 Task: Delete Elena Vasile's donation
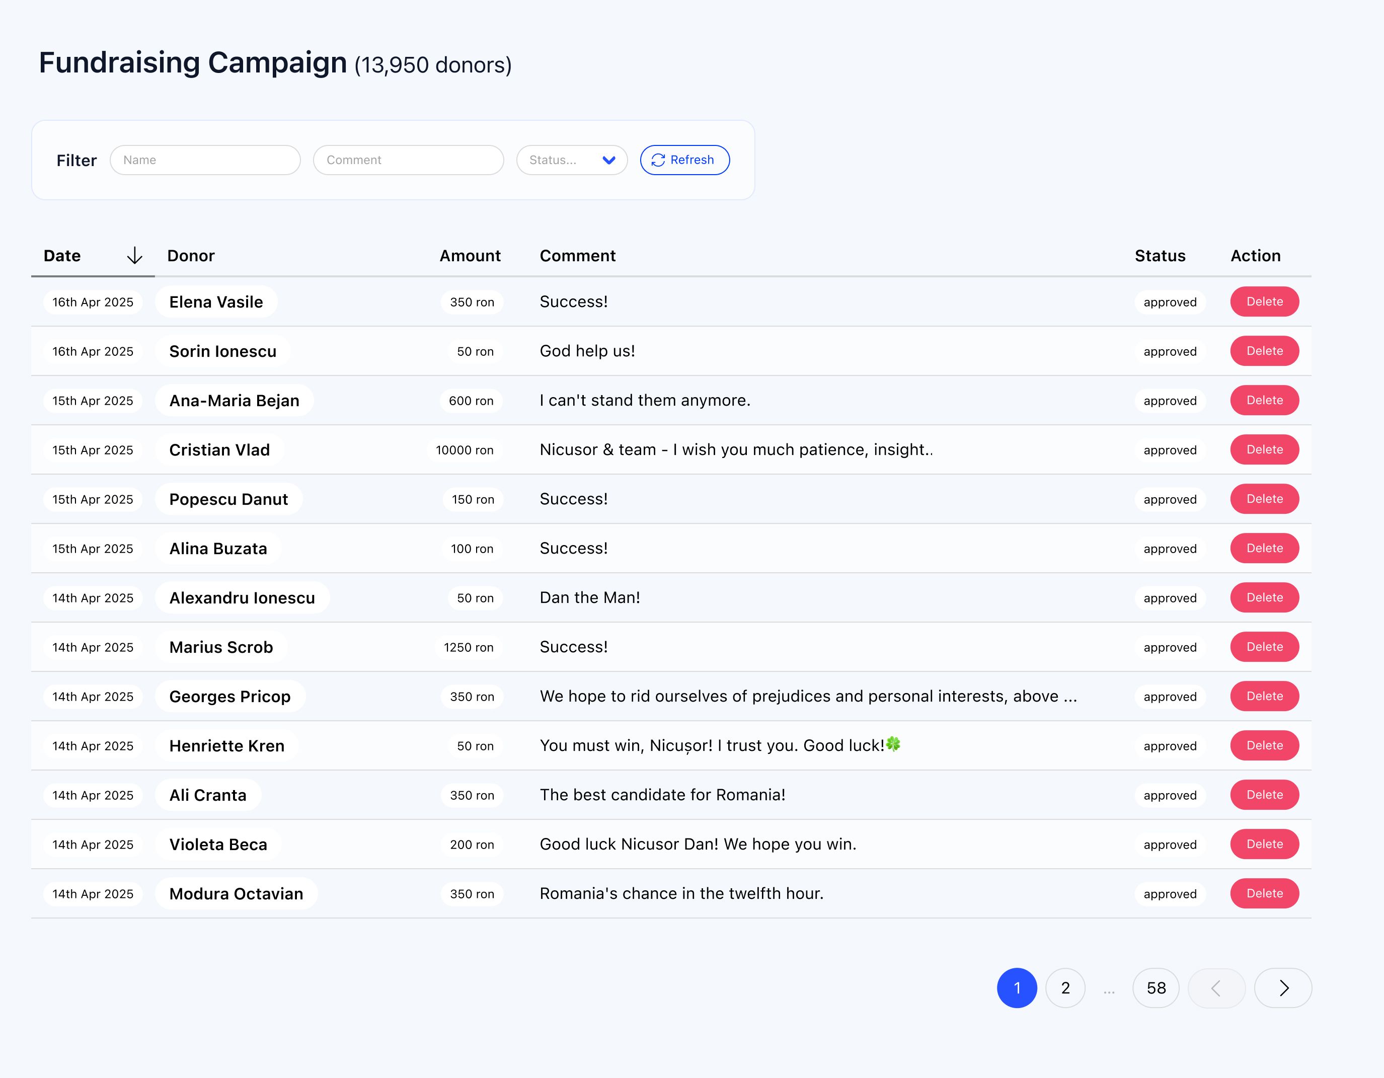pyautogui.click(x=1264, y=301)
